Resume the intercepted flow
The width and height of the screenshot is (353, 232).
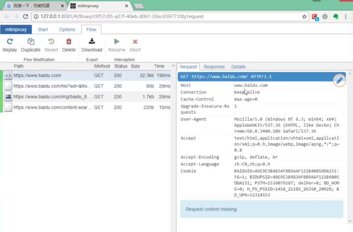(117, 45)
